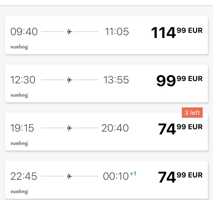213x200 pixels.
Task: Click Vueling logo on 12:30 flight
Action: coord(20,95)
